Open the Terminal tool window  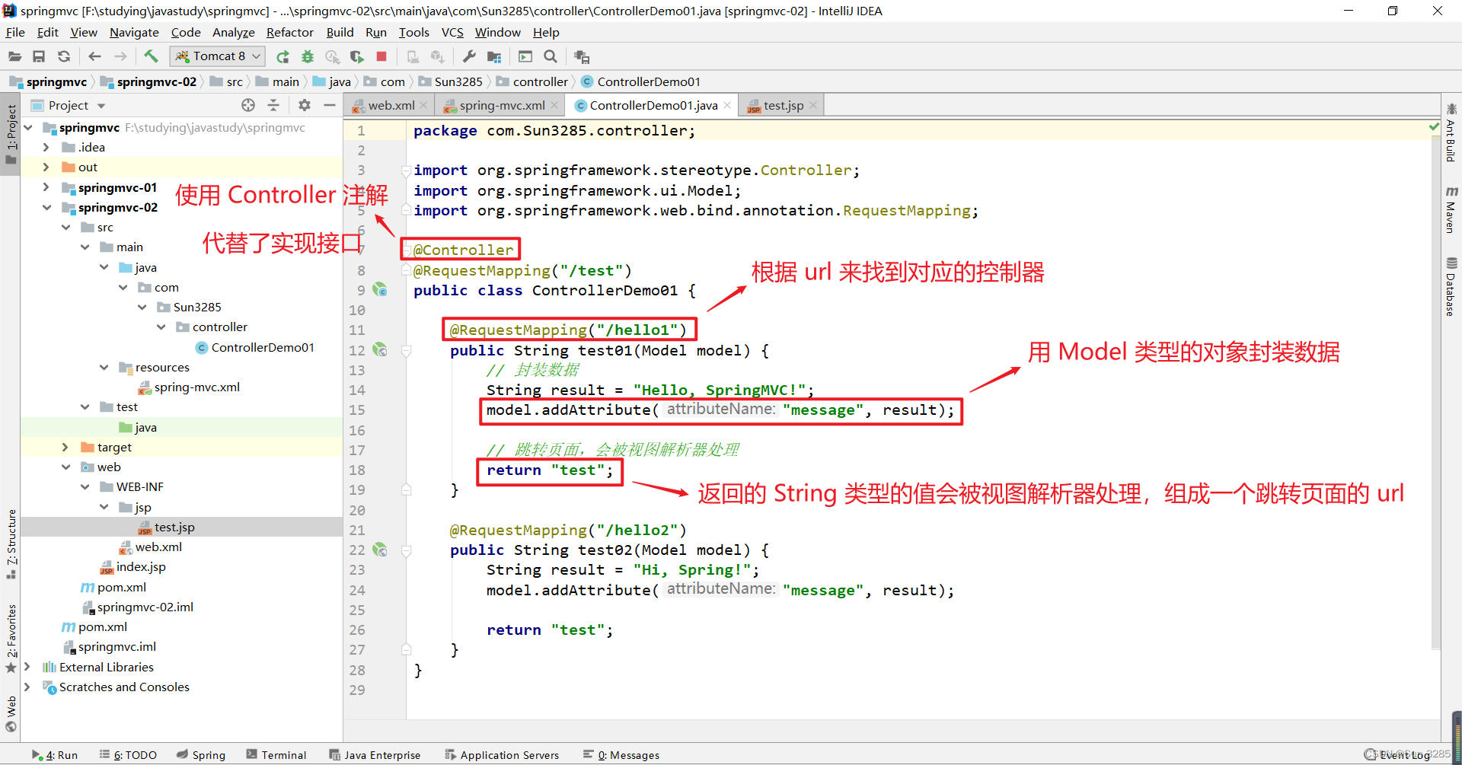276,754
